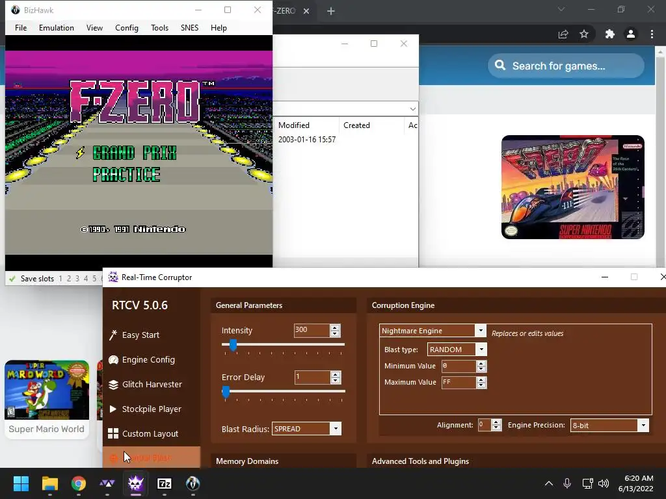The image size is (666, 499).
Task: Select BizHawk save slot 1
Action: [60, 279]
